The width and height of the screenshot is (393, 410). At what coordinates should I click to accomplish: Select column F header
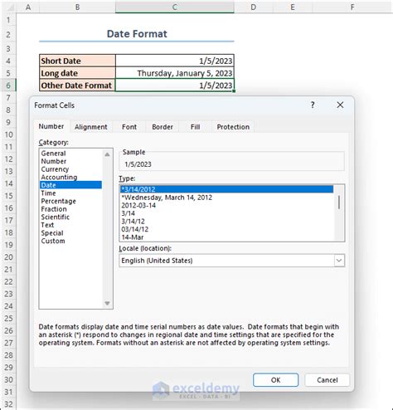[x=352, y=7]
